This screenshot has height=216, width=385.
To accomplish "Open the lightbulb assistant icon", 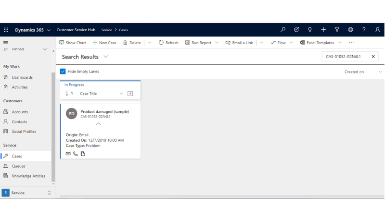I will (x=310, y=30).
